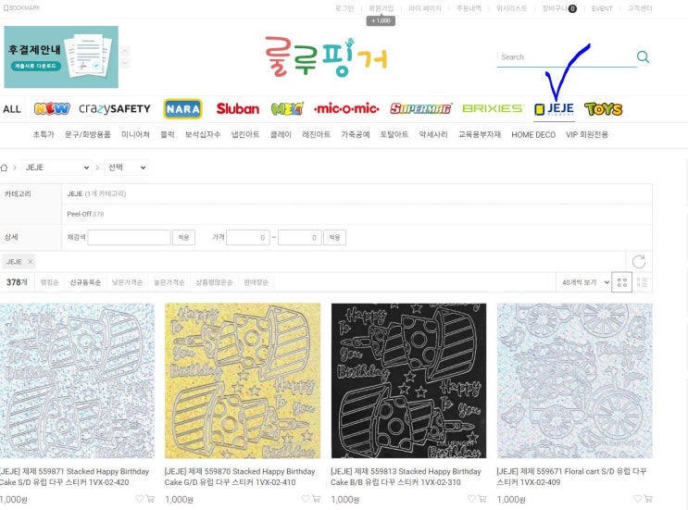Add 559870 gold sticker to cart
Viewport: 688px width, 510px height.
(316, 499)
